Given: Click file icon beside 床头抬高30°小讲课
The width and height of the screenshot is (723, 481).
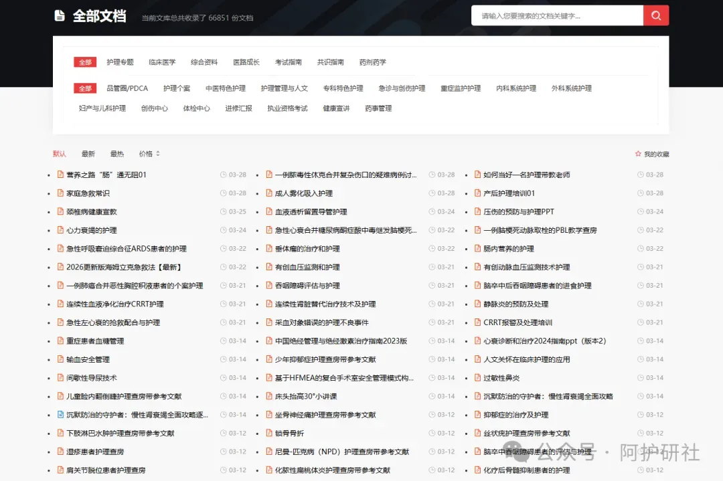Looking at the screenshot, I should tap(269, 396).
